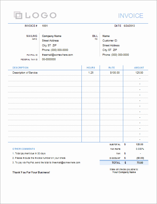
Task: Click the date value 6/24/2013
Action: click(129, 26)
